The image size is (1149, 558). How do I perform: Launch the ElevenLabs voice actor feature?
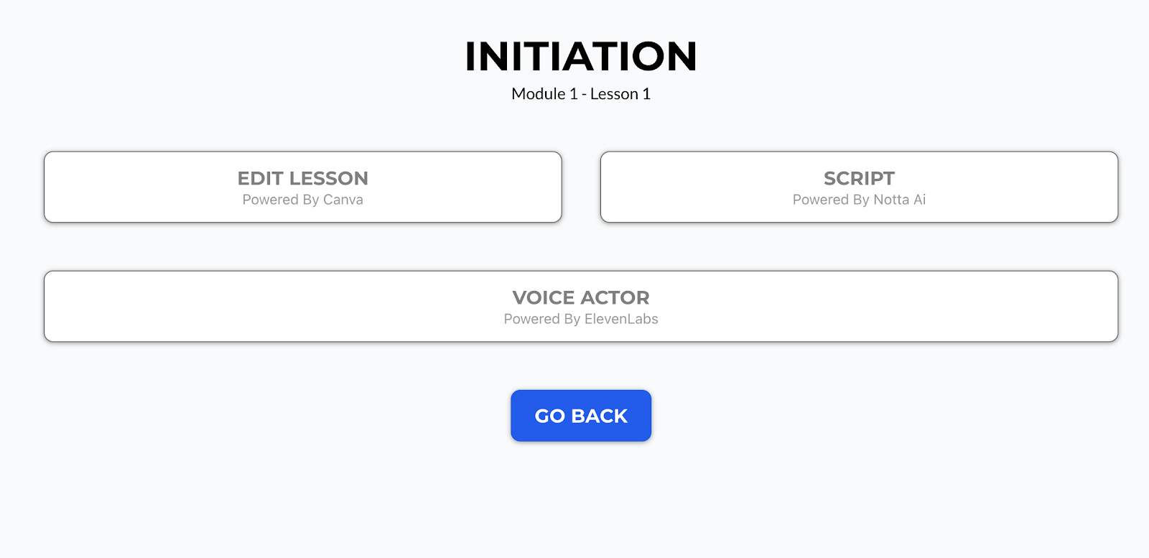pyautogui.click(x=581, y=306)
